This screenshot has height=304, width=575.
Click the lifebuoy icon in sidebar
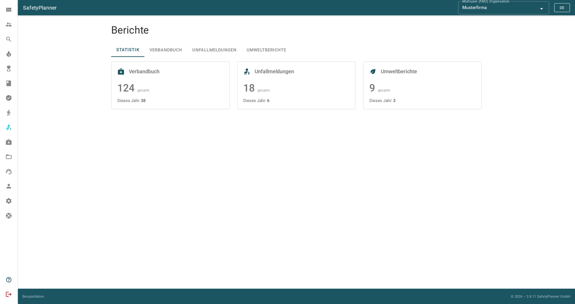pyautogui.click(x=8, y=215)
